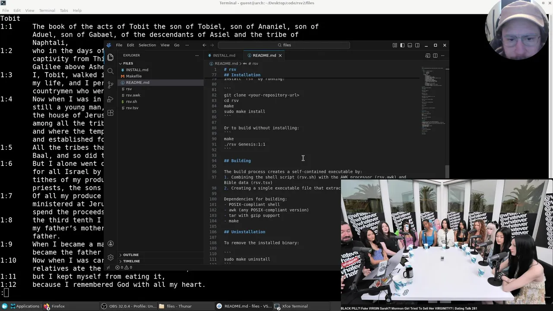Open markdown preview to the side
The image size is (553, 311).
[428, 55]
